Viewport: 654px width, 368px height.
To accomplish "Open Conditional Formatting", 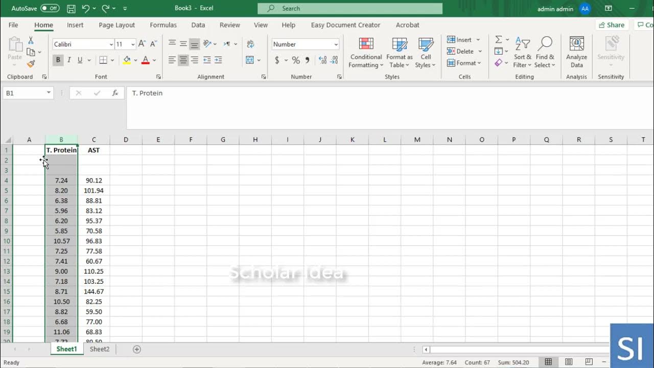I will click(x=366, y=53).
